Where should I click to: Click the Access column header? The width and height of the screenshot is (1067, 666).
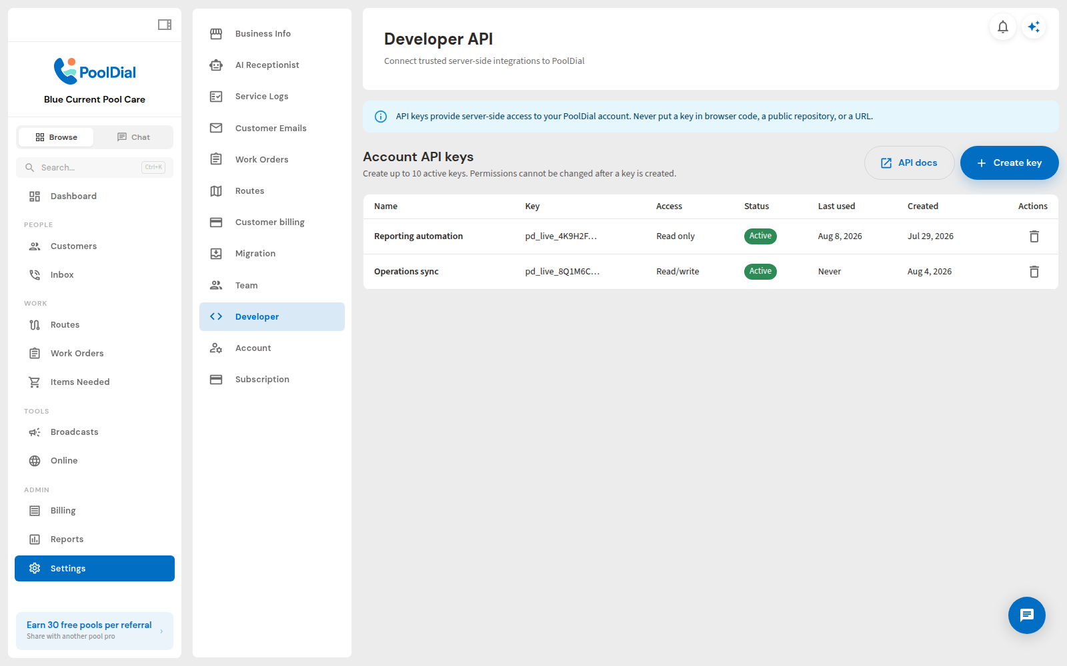[x=669, y=206]
